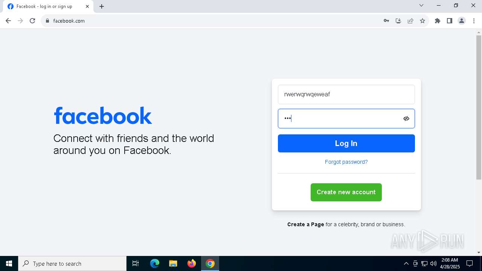The height and width of the screenshot is (271, 482).
Task: Open Windows notification center icon
Action: point(470,263)
